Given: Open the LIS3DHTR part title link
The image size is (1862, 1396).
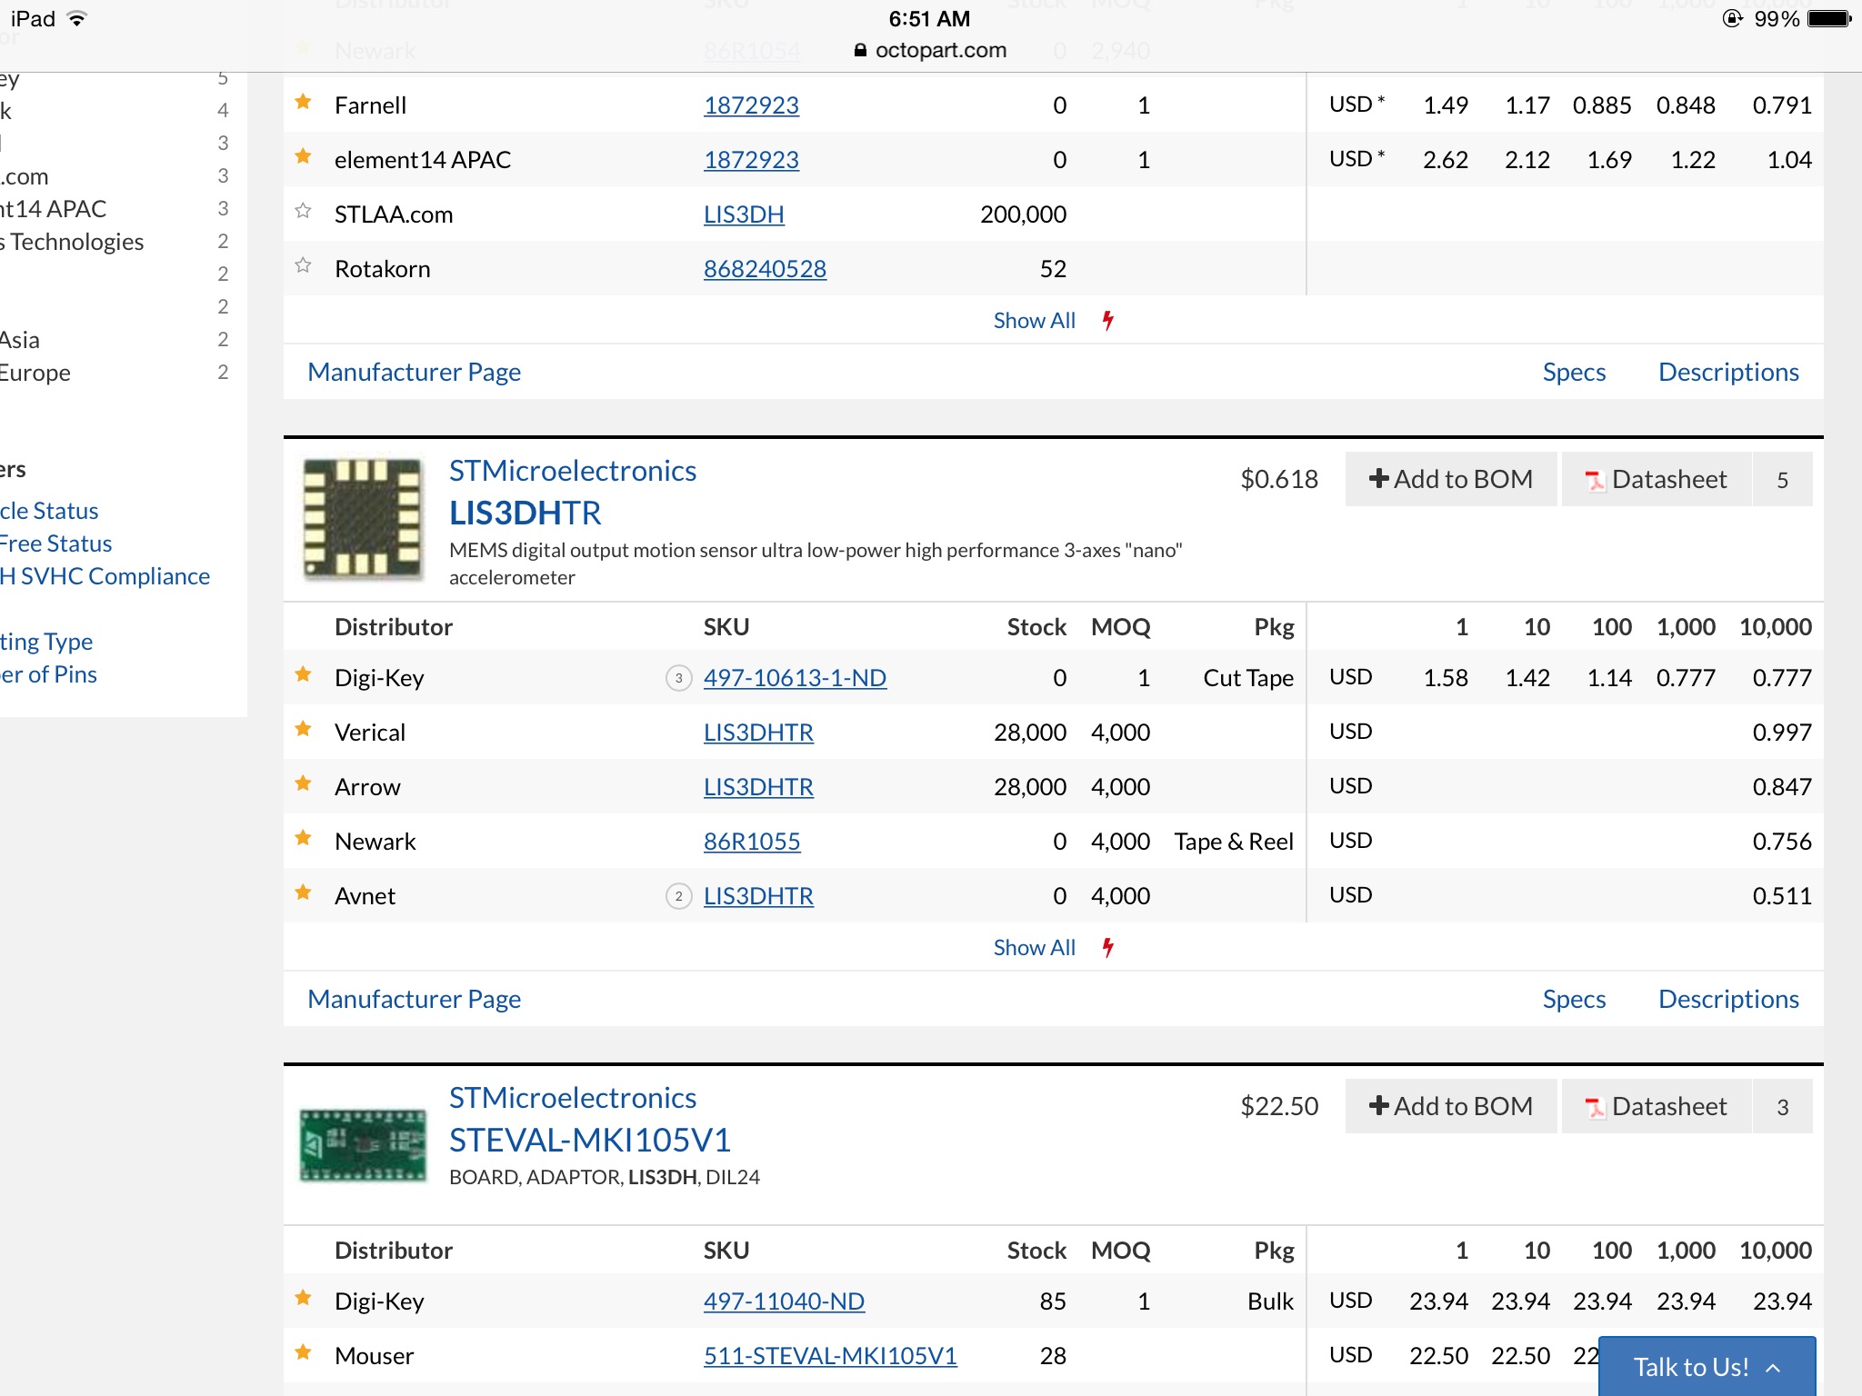Looking at the screenshot, I should (526, 514).
